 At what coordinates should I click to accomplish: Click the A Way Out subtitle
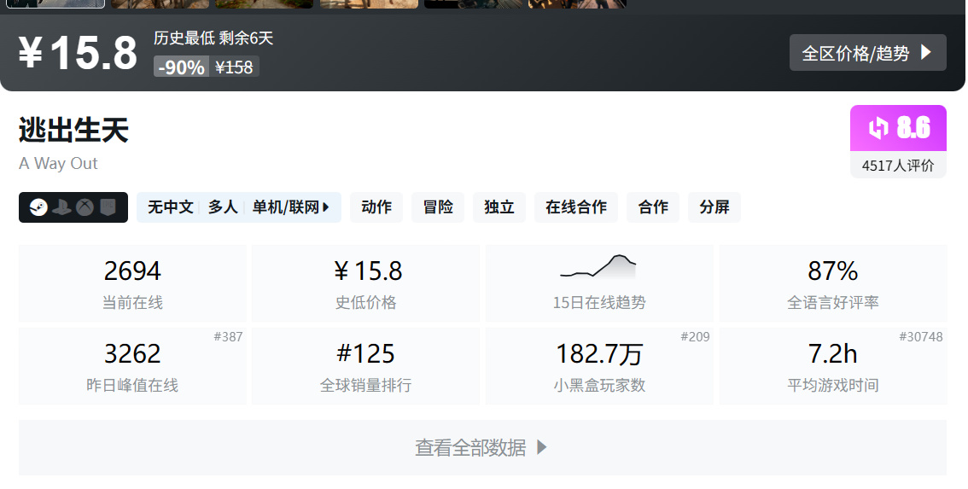coord(58,164)
